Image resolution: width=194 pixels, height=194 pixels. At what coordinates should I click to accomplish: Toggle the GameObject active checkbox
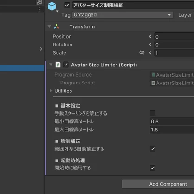click(x=67, y=6)
